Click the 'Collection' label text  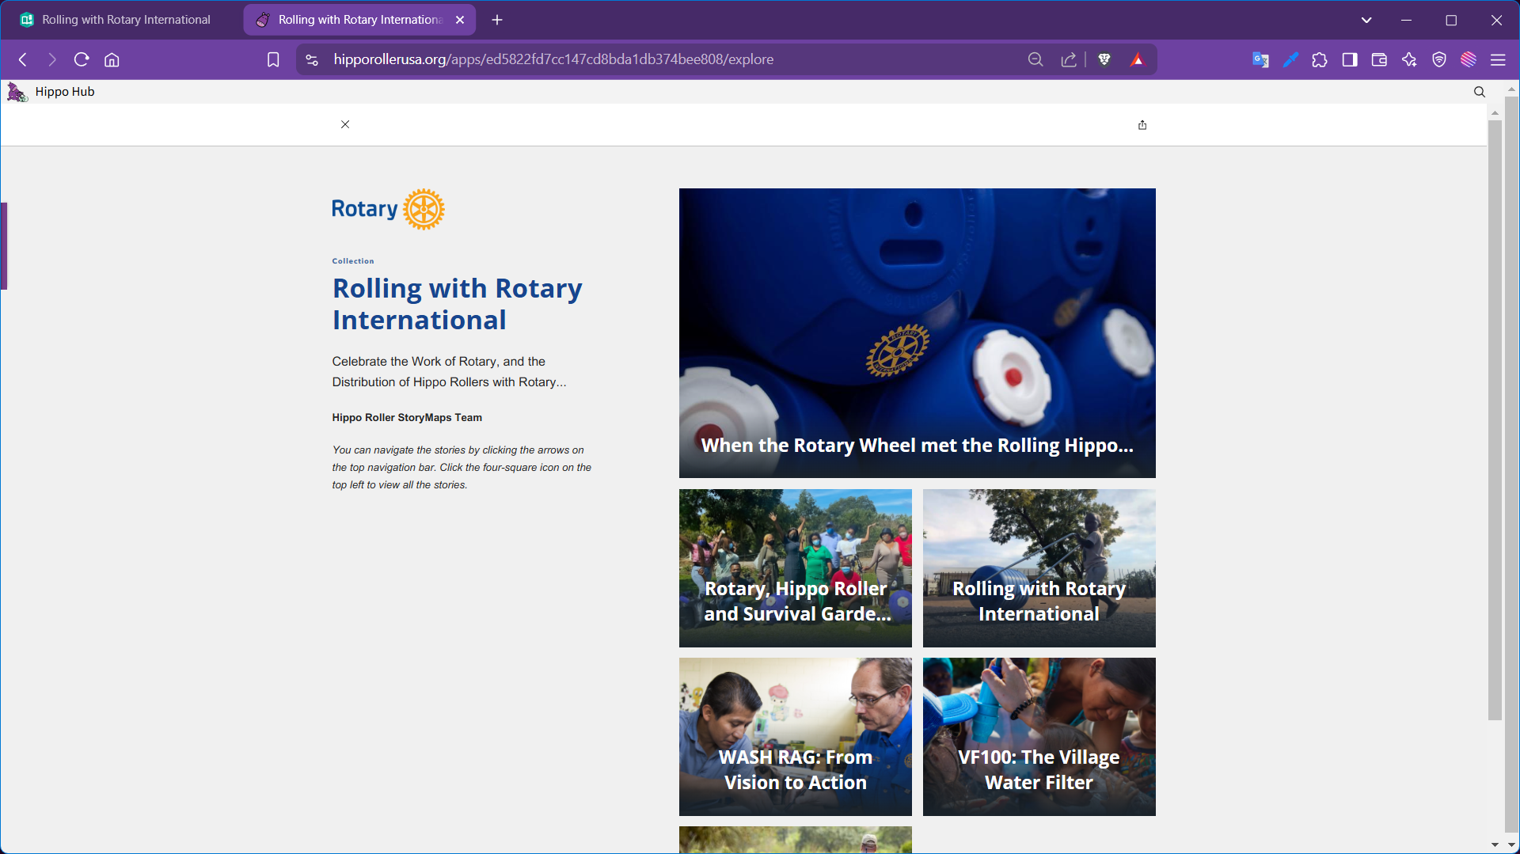pos(353,261)
